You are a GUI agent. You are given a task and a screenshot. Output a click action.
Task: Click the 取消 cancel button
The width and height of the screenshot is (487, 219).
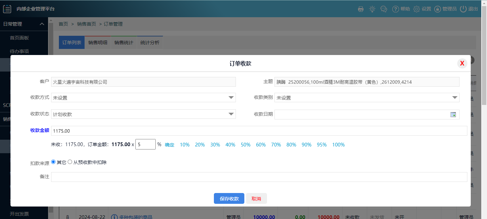tap(256, 199)
